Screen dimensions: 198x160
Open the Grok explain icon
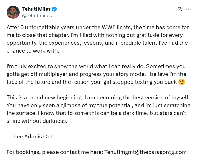(x=180, y=9)
